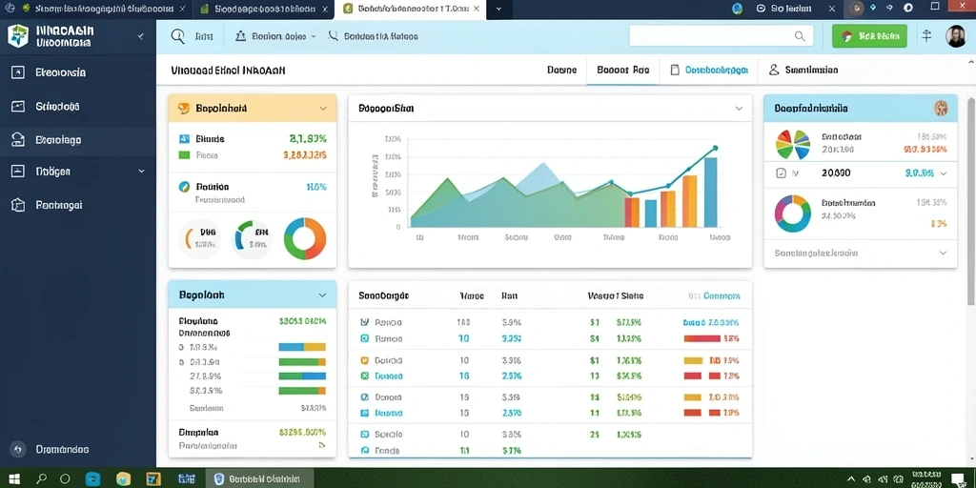
Task: Tick the checkbox in the first table row
Action: 365,322
